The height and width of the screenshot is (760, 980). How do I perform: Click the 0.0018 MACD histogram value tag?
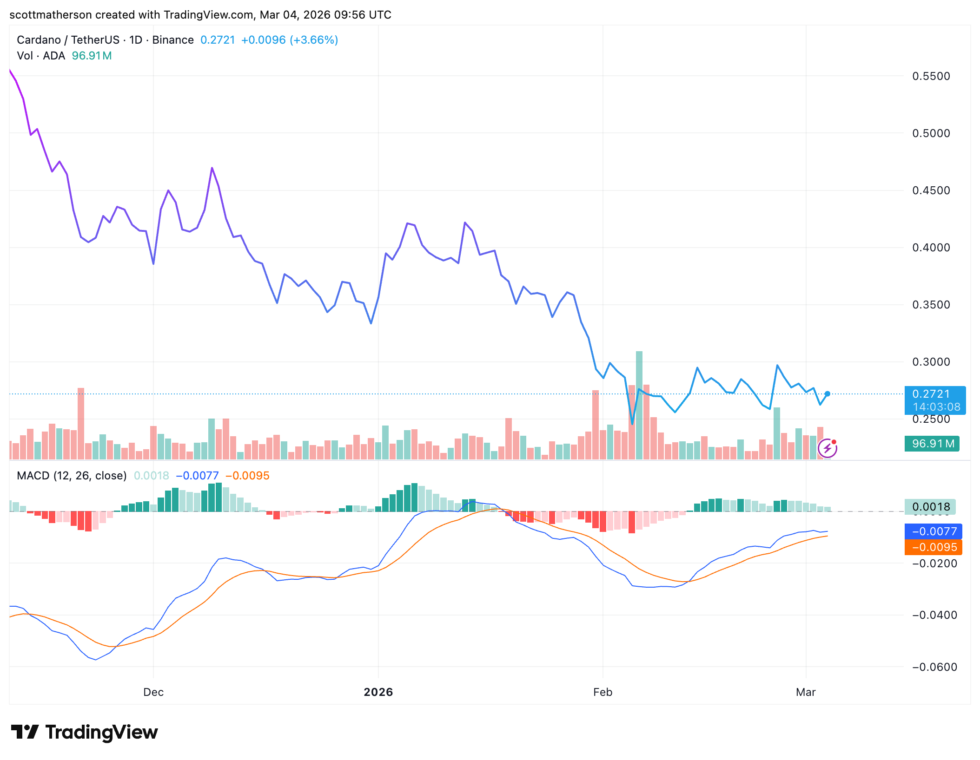(930, 507)
